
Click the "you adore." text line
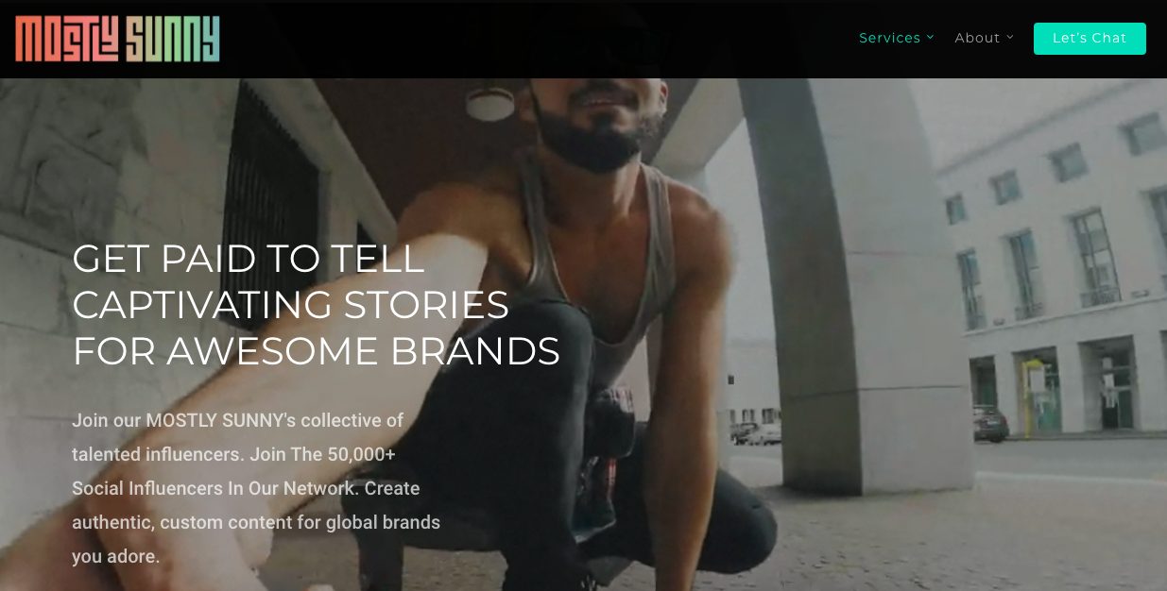[116, 556]
